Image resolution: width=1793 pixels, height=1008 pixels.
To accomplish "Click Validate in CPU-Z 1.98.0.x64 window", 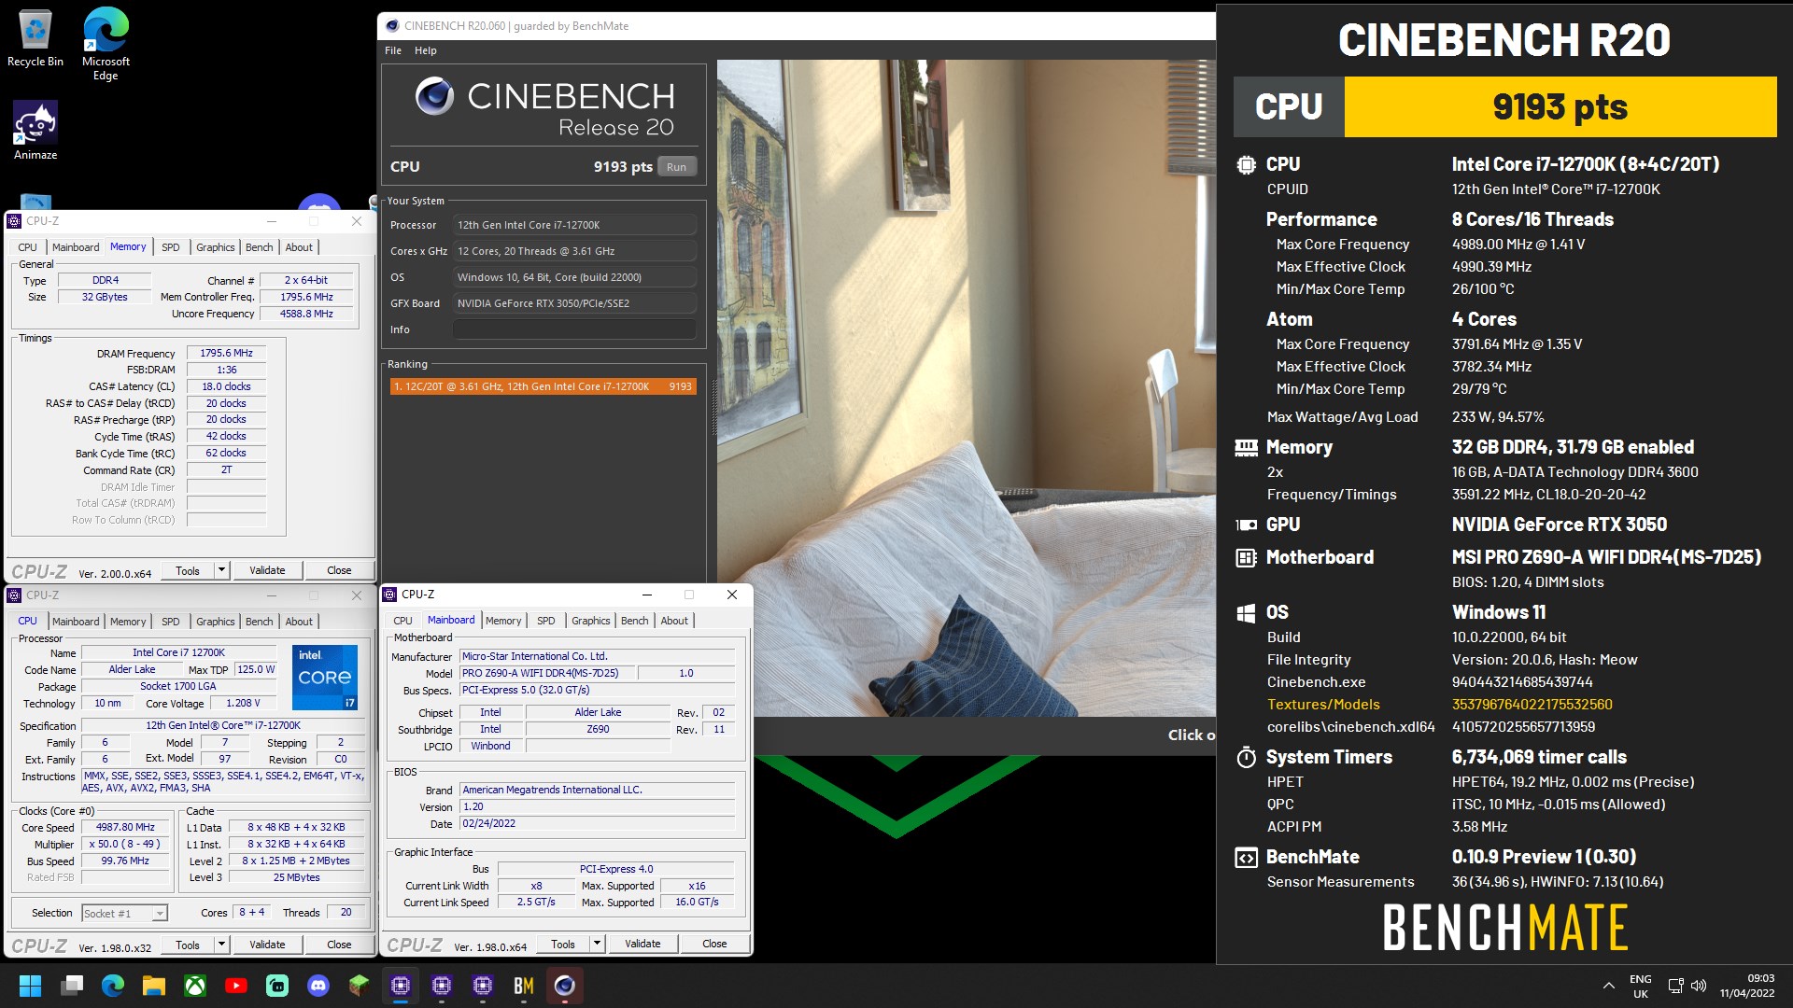I will coord(642,944).
